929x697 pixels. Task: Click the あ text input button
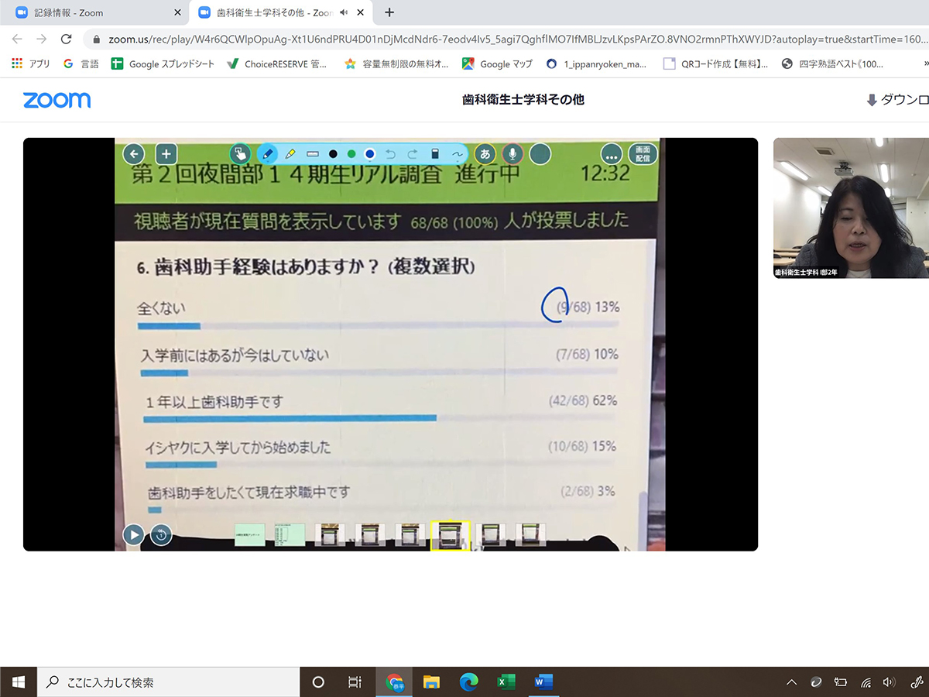(485, 154)
